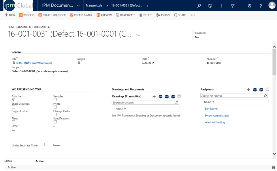This screenshot has height=171, width=277.
Task: Open recipient Wreford Fielding
Action: [215, 122]
